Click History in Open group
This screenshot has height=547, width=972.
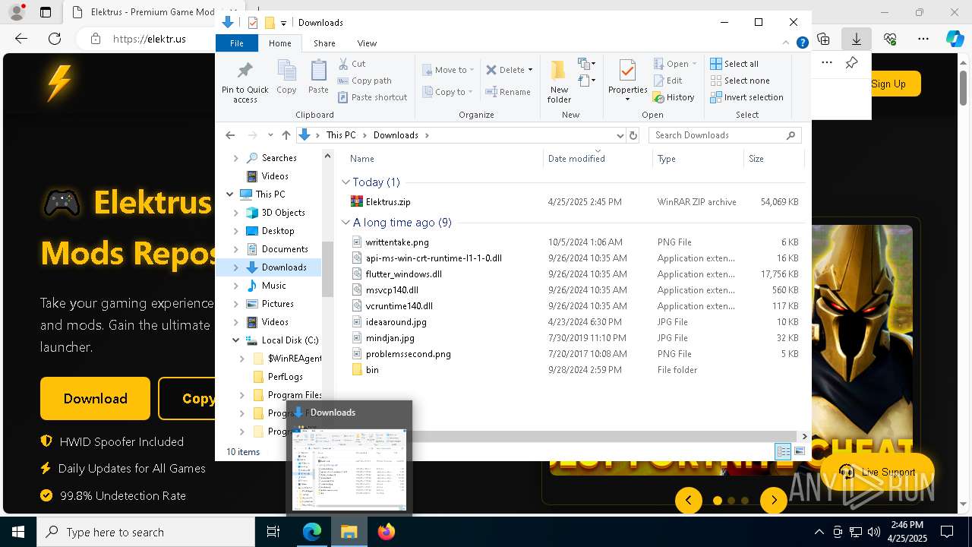(674, 97)
